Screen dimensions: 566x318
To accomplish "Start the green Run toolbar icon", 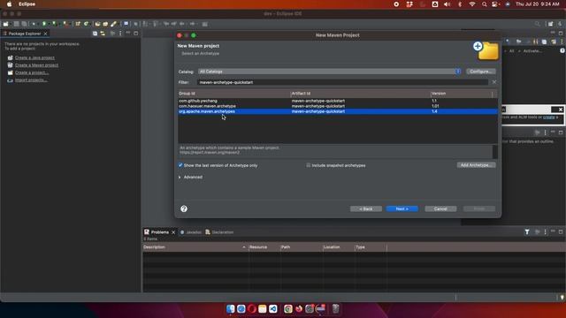I will click(x=44, y=24).
